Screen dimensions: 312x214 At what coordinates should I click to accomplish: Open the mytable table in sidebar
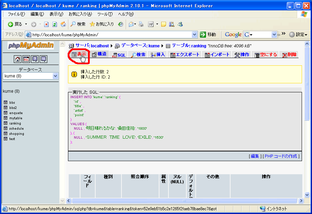click(16, 118)
